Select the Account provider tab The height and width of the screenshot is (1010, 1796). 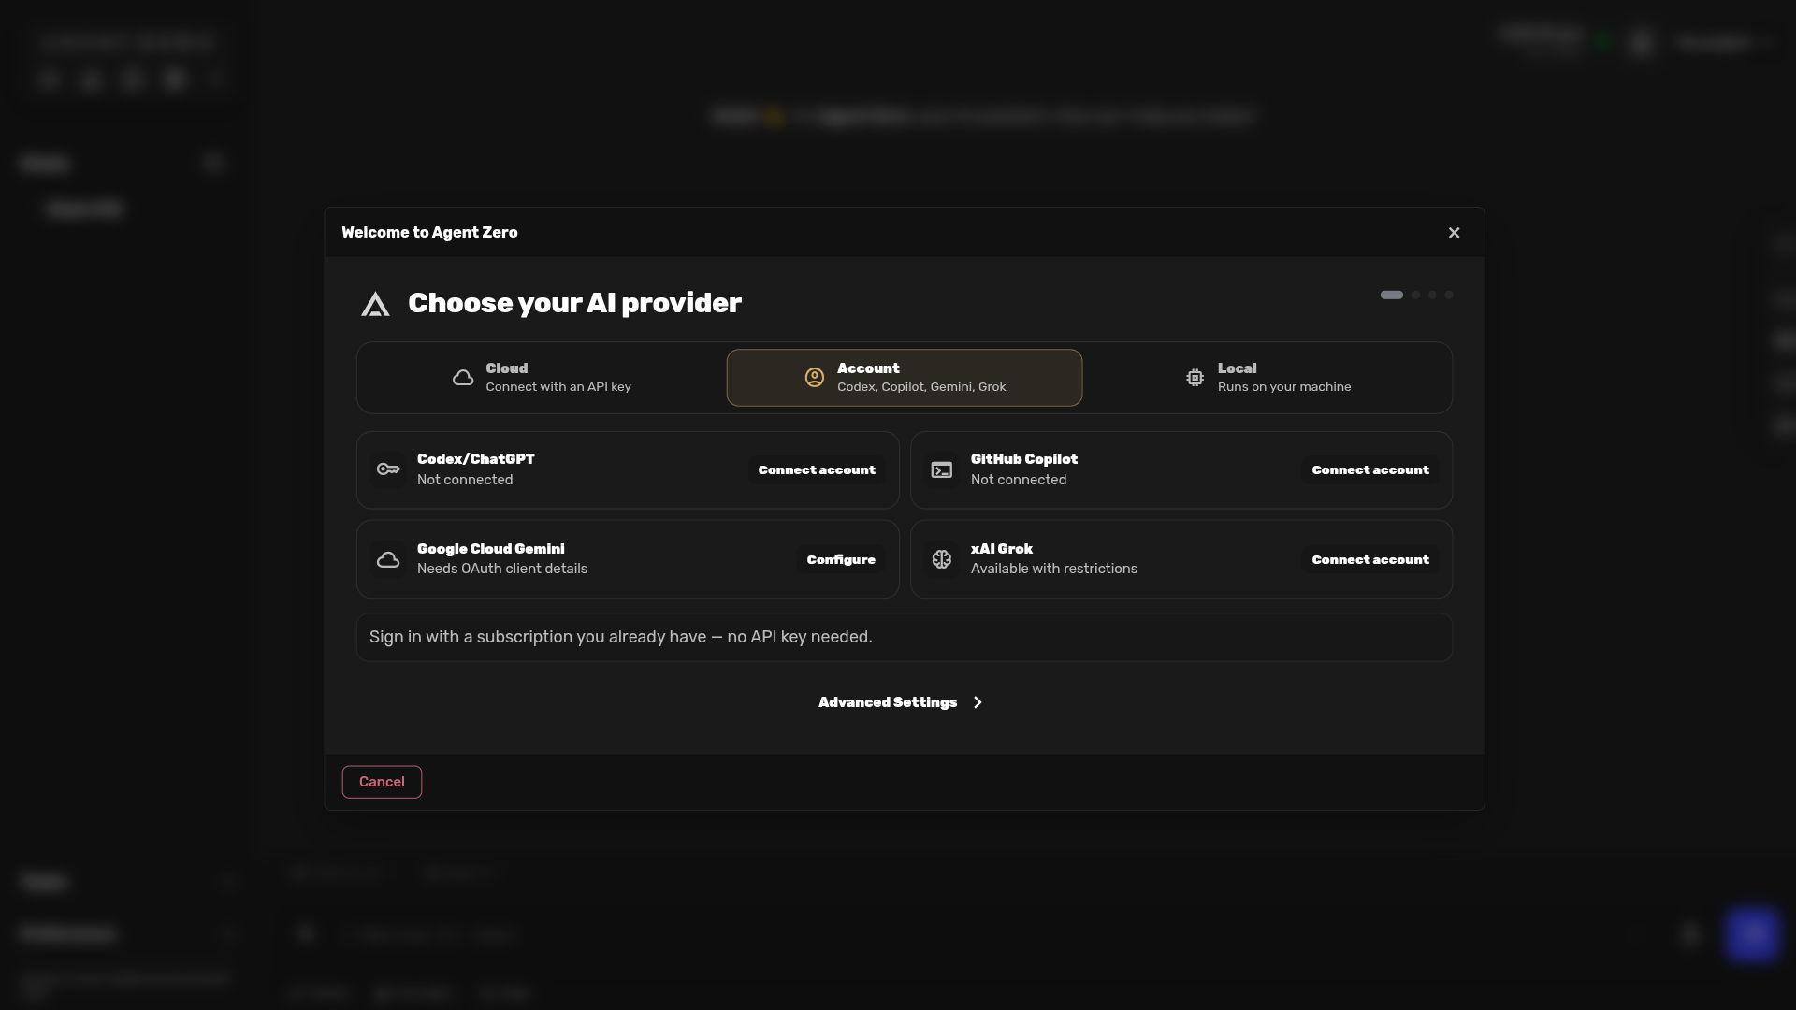[905, 378]
